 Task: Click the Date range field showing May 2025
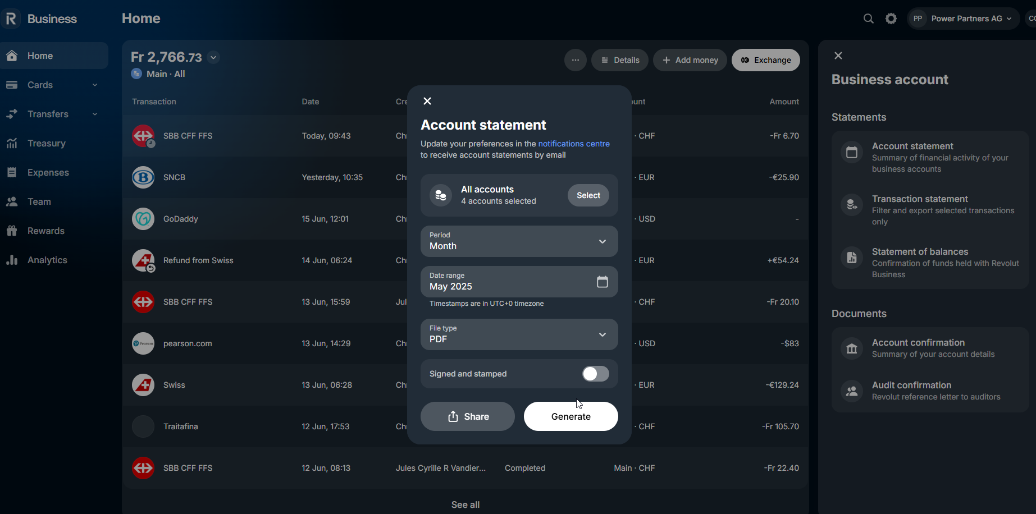coord(519,282)
